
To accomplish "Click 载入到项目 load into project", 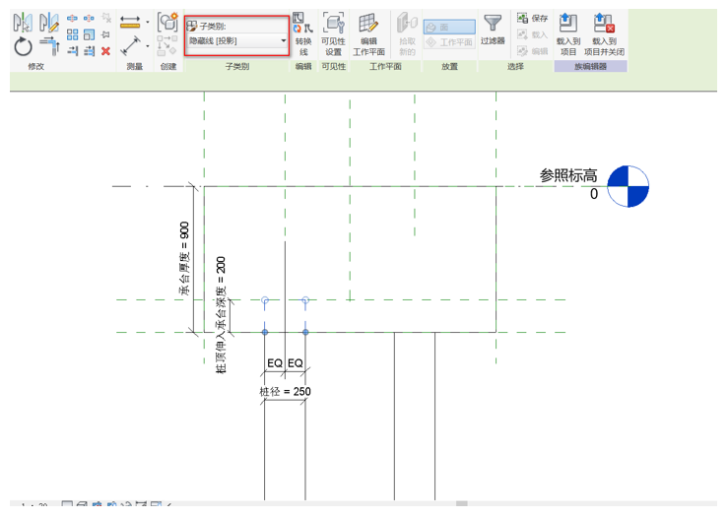I will 568,34.
